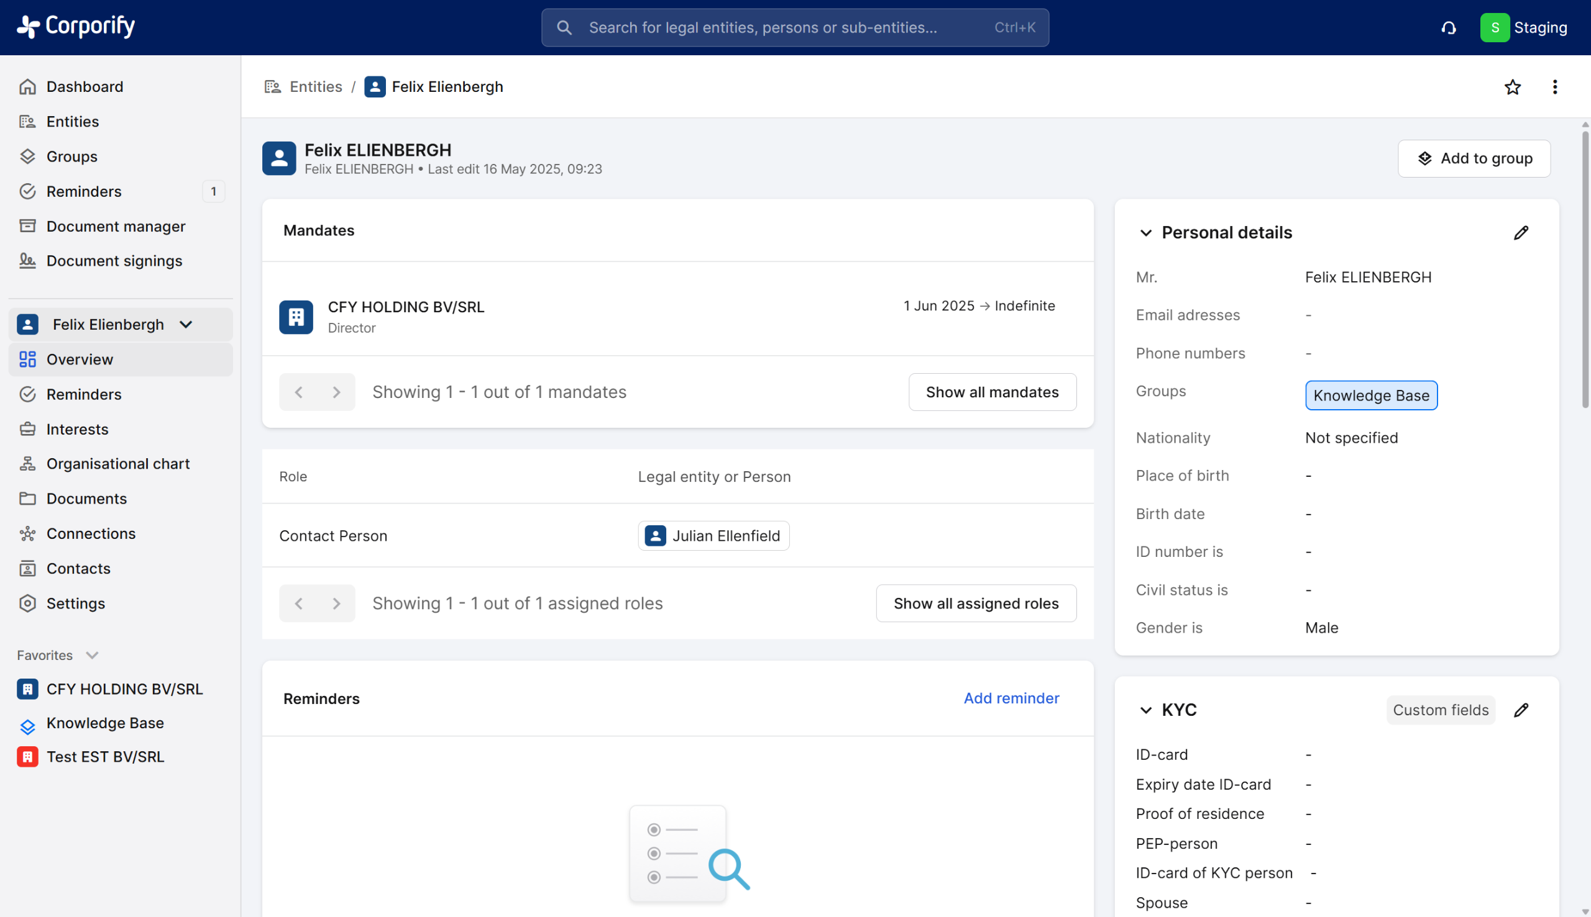Screen dimensions: 1591x917
Task: Open the three-dot more options menu
Action: 1554,87
